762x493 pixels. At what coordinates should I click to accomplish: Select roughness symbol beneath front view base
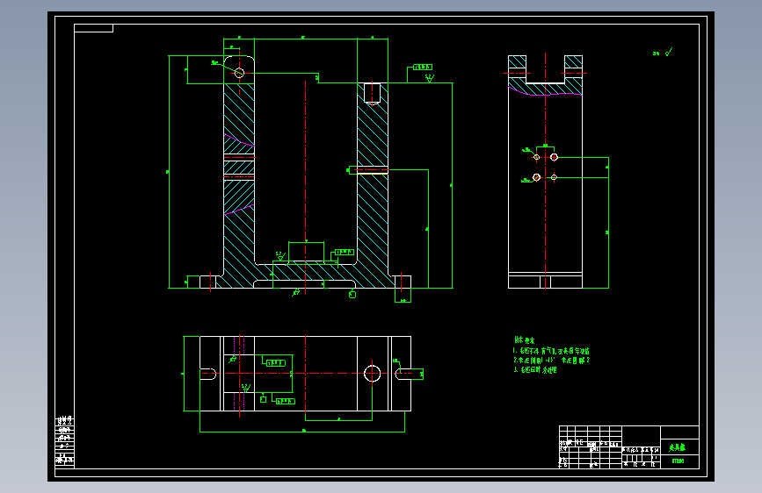coord(295,292)
